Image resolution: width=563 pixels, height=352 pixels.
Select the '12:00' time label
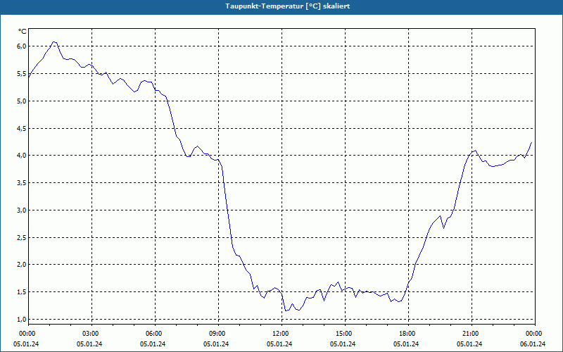click(281, 333)
